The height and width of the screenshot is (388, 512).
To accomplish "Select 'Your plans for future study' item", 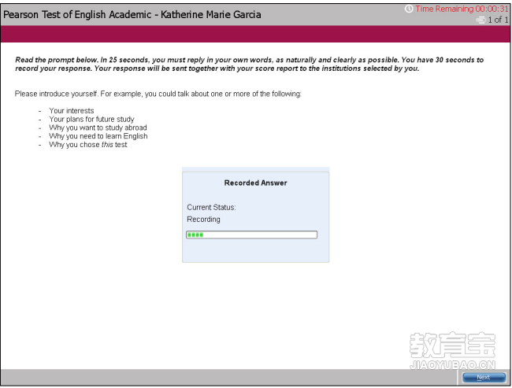I will [91, 119].
